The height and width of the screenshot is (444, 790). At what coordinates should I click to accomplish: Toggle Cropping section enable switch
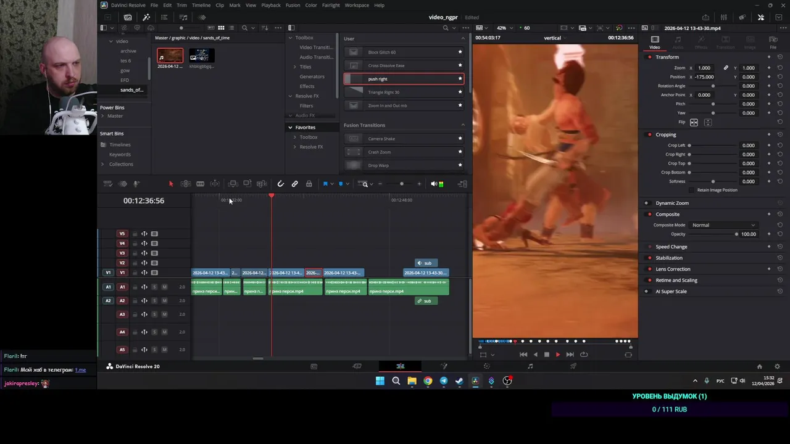pos(649,134)
